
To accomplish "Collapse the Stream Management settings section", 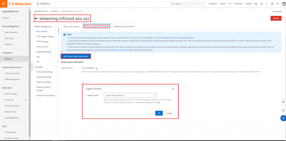I will point(56,26).
